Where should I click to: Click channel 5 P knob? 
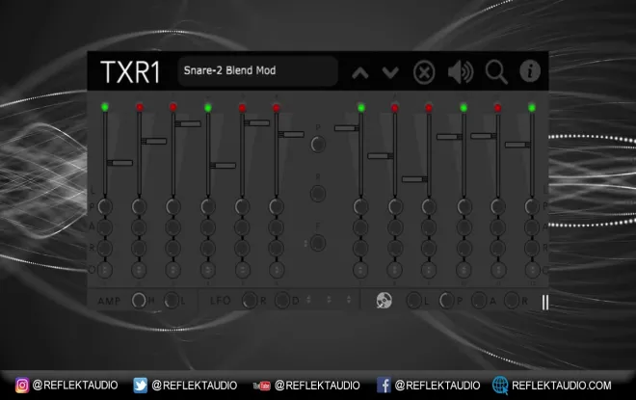pos(242,206)
